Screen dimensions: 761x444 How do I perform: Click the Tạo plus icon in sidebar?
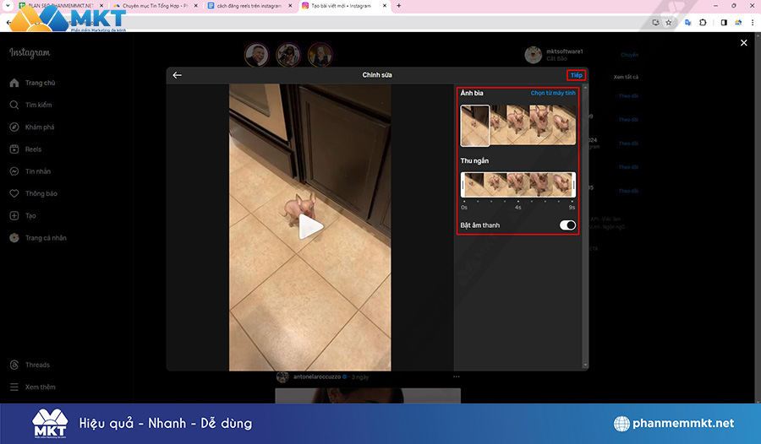(14, 216)
